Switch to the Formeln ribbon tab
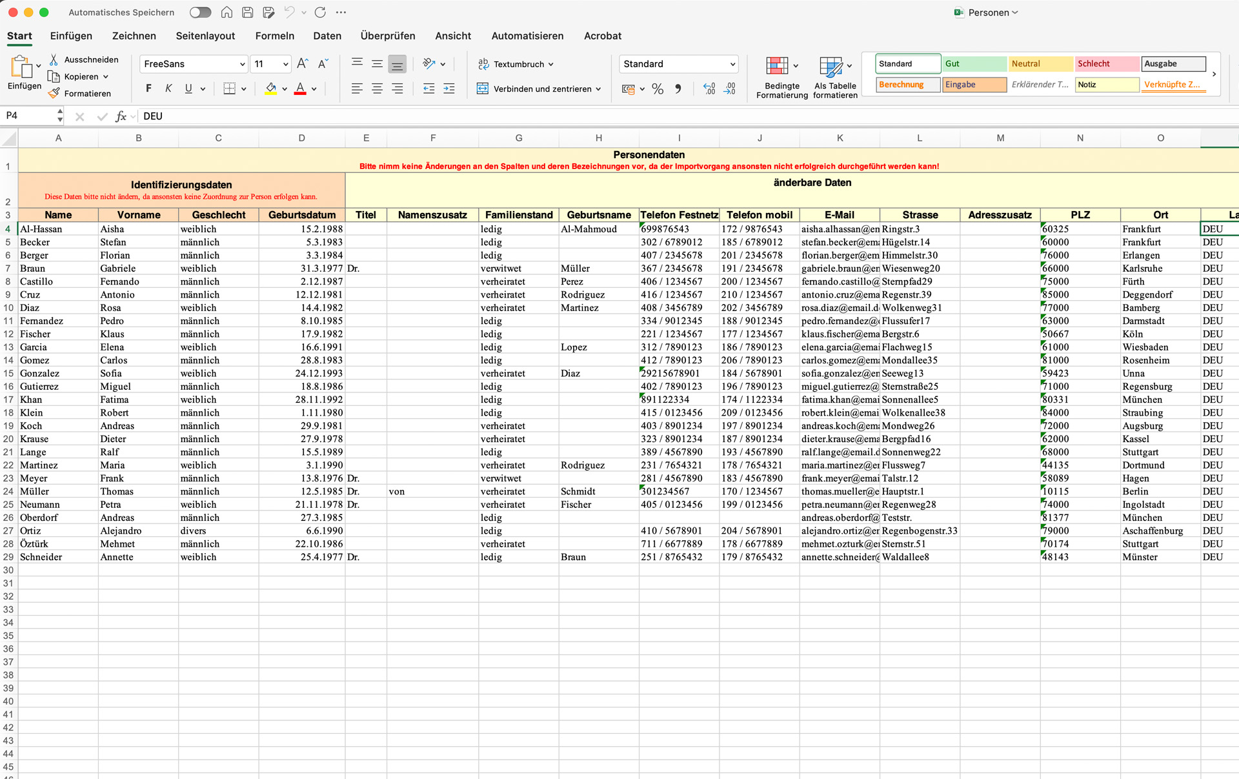Screen dimensions: 1239x779 [274, 36]
